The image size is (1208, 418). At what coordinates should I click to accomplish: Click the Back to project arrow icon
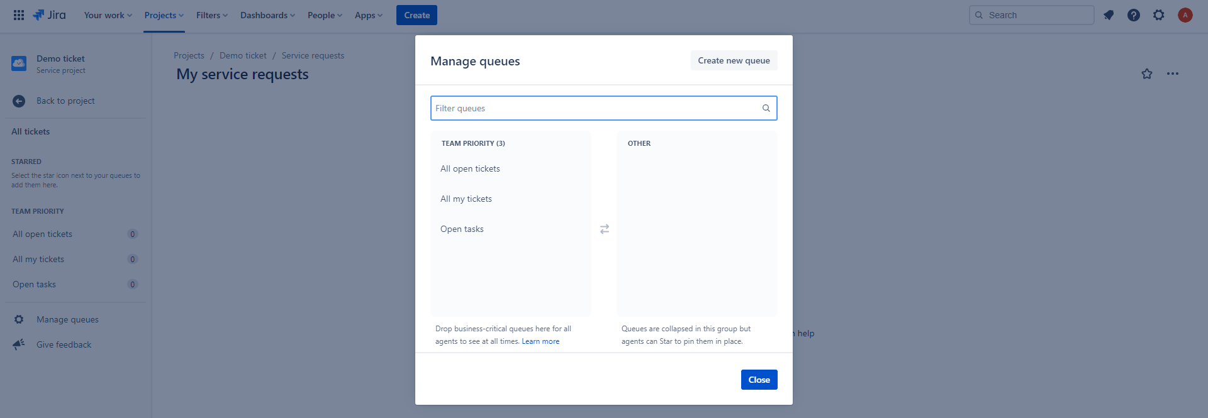(19, 101)
